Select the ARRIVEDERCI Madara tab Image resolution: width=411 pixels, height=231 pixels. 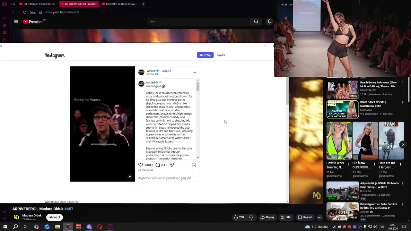[x=79, y=4]
